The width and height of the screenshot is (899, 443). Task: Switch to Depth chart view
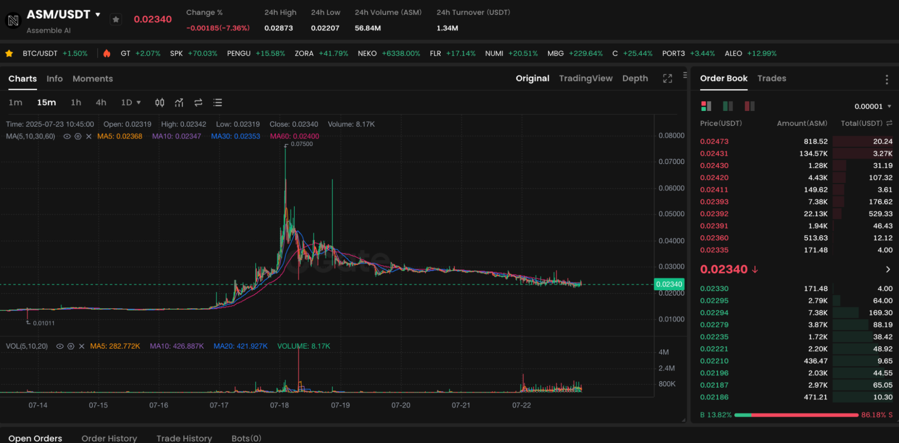click(635, 79)
